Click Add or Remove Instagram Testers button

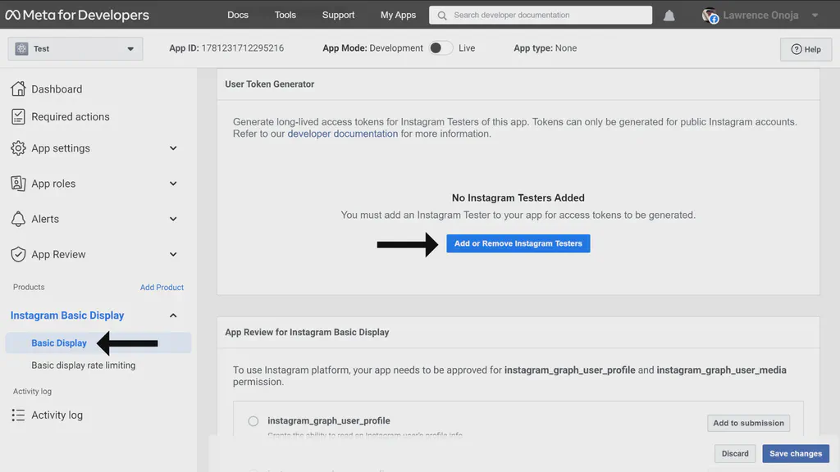518,243
